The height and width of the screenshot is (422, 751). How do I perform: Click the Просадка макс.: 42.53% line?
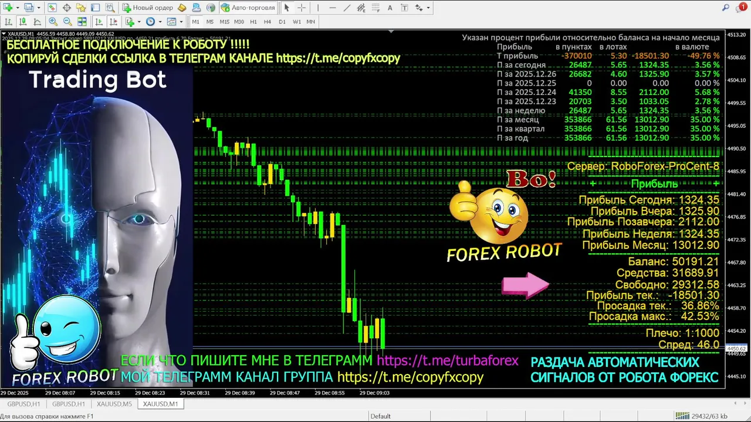coord(654,316)
